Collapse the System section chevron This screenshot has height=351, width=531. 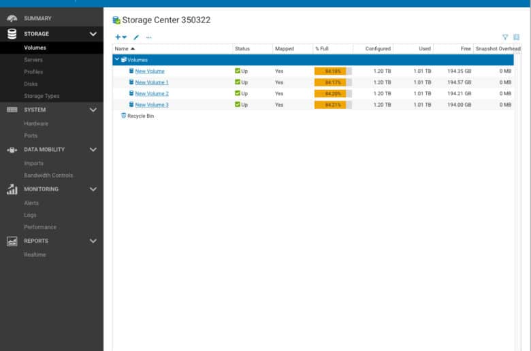click(93, 110)
